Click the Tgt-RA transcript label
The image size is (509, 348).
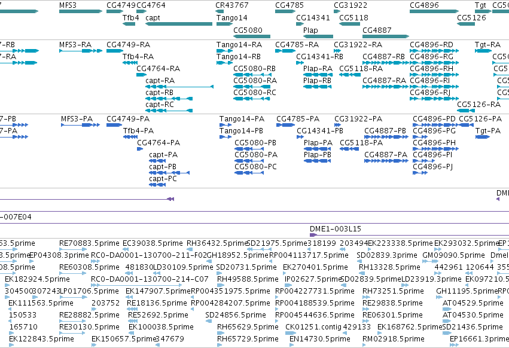pyautogui.click(x=487, y=44)
